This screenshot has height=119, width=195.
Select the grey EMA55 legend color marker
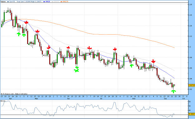(52, 2)
